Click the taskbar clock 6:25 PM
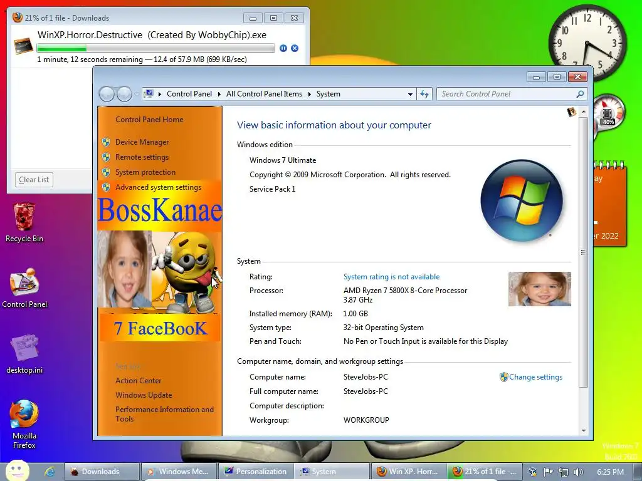Viewport: 642px width, 481px height. click(x=610, y=472)
